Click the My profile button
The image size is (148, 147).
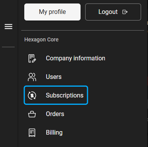pyautogui.click(x=52, y=12)
